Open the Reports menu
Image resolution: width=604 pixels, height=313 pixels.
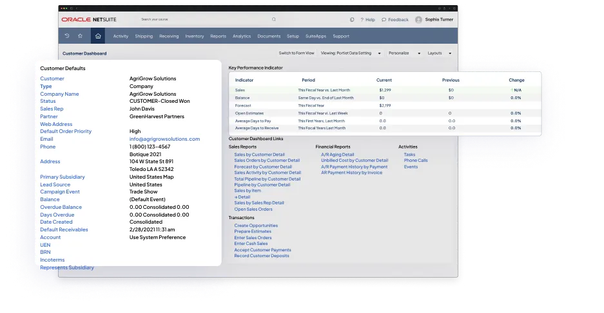click(x=218, y=36)
